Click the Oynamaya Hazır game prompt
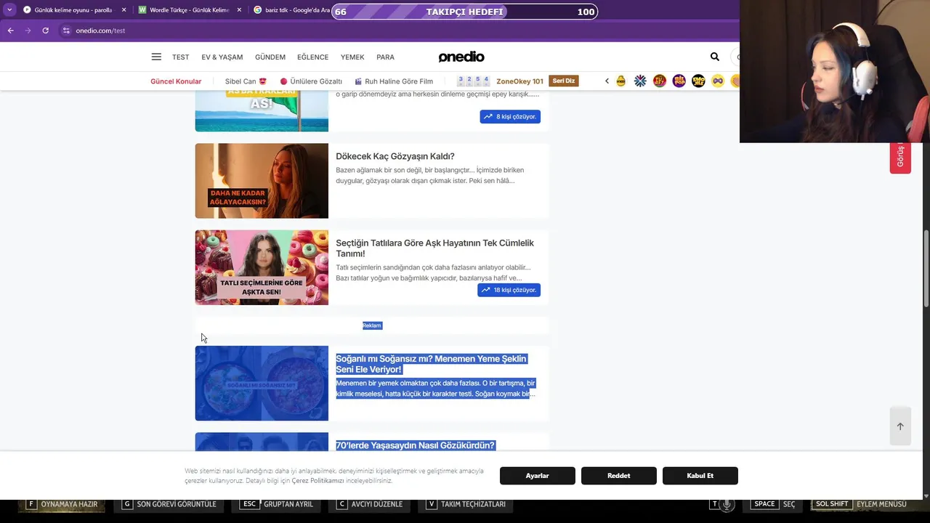Viewport: 930px width, 523px height. coord(62,504)
